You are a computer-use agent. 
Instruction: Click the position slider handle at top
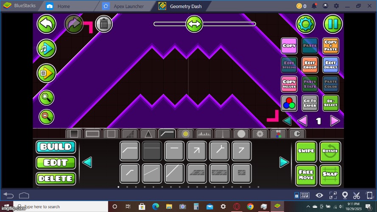[x=194, y=24]
